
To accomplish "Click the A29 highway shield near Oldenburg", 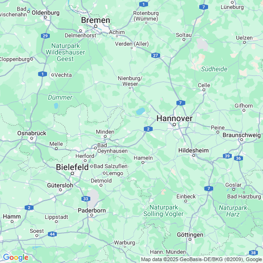I will coord(45,36).
